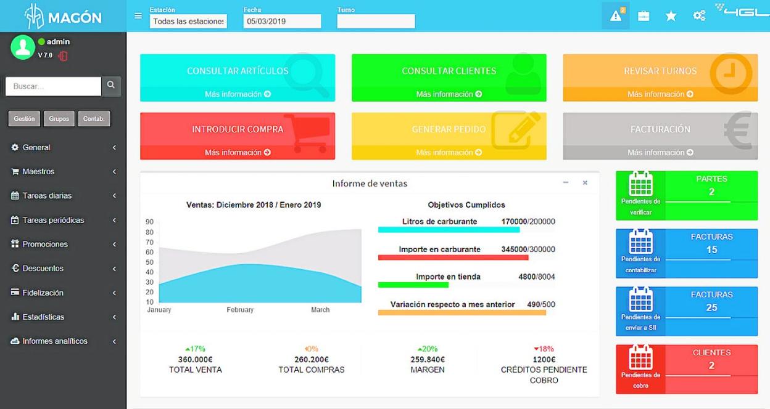Toggle sidebar with hamburger menu icon
Screen dimensions: 770x409
(x=138, y=15)
